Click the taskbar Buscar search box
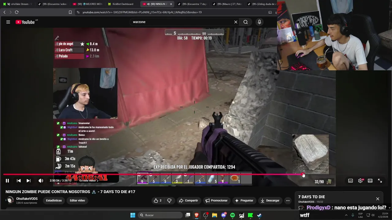This screenshot has height=220, width=392. 160,215
